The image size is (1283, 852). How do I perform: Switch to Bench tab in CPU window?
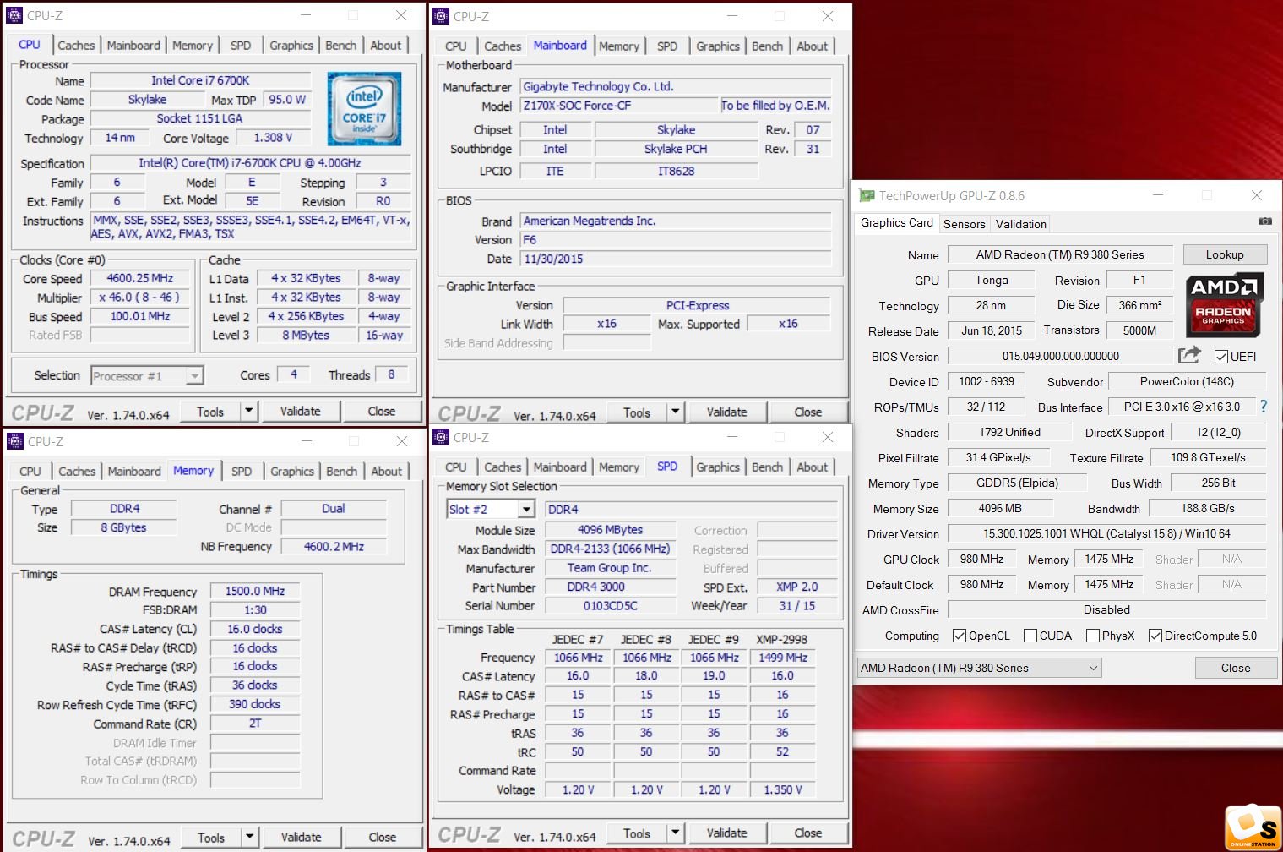pyautogui.click(x=341, y=46)
